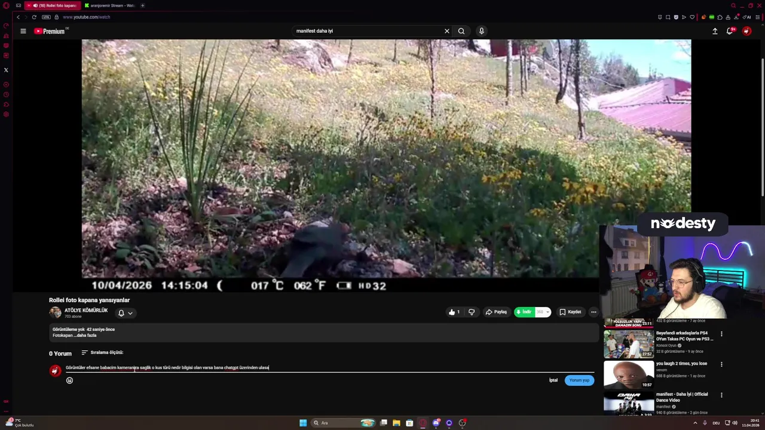The height and width of the screenshot is (430, 765).
Task: Search tabs with the title bar magnifier
Action: tap(733, 5)
